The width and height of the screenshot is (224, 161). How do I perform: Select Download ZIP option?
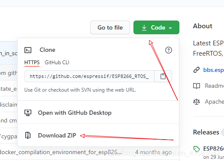[x=57, y=135]
